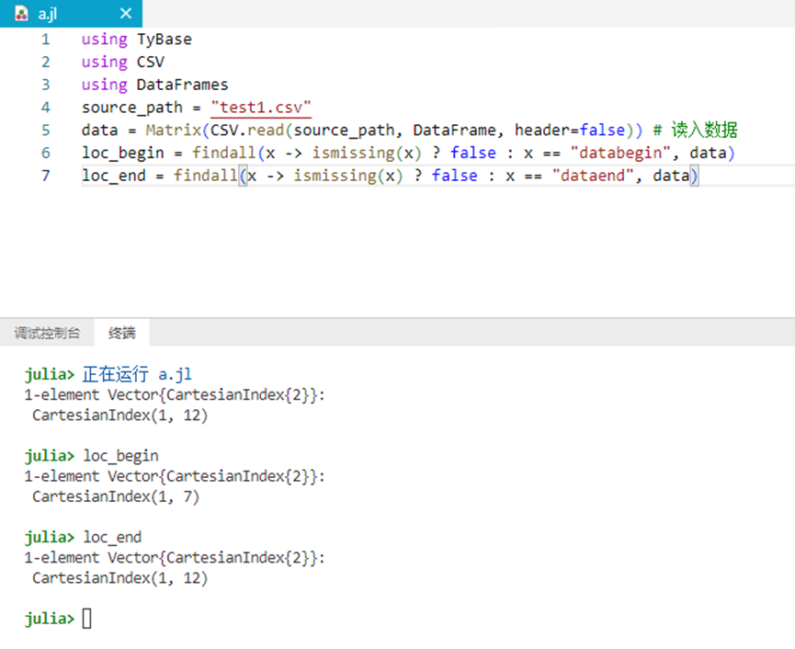Click "CSV" on line 2

151,62
